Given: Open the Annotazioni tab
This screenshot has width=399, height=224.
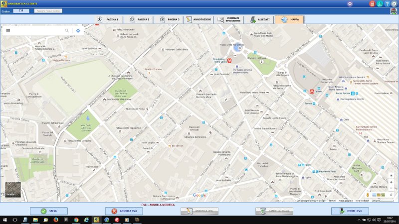Looking at the screenshot, I should (x=199, y=19).
